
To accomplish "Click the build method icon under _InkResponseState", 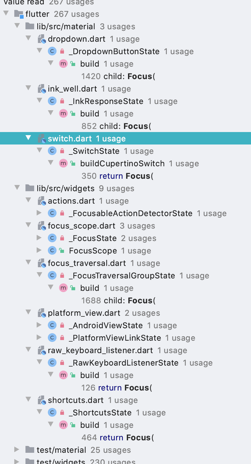I will (63, 113).
